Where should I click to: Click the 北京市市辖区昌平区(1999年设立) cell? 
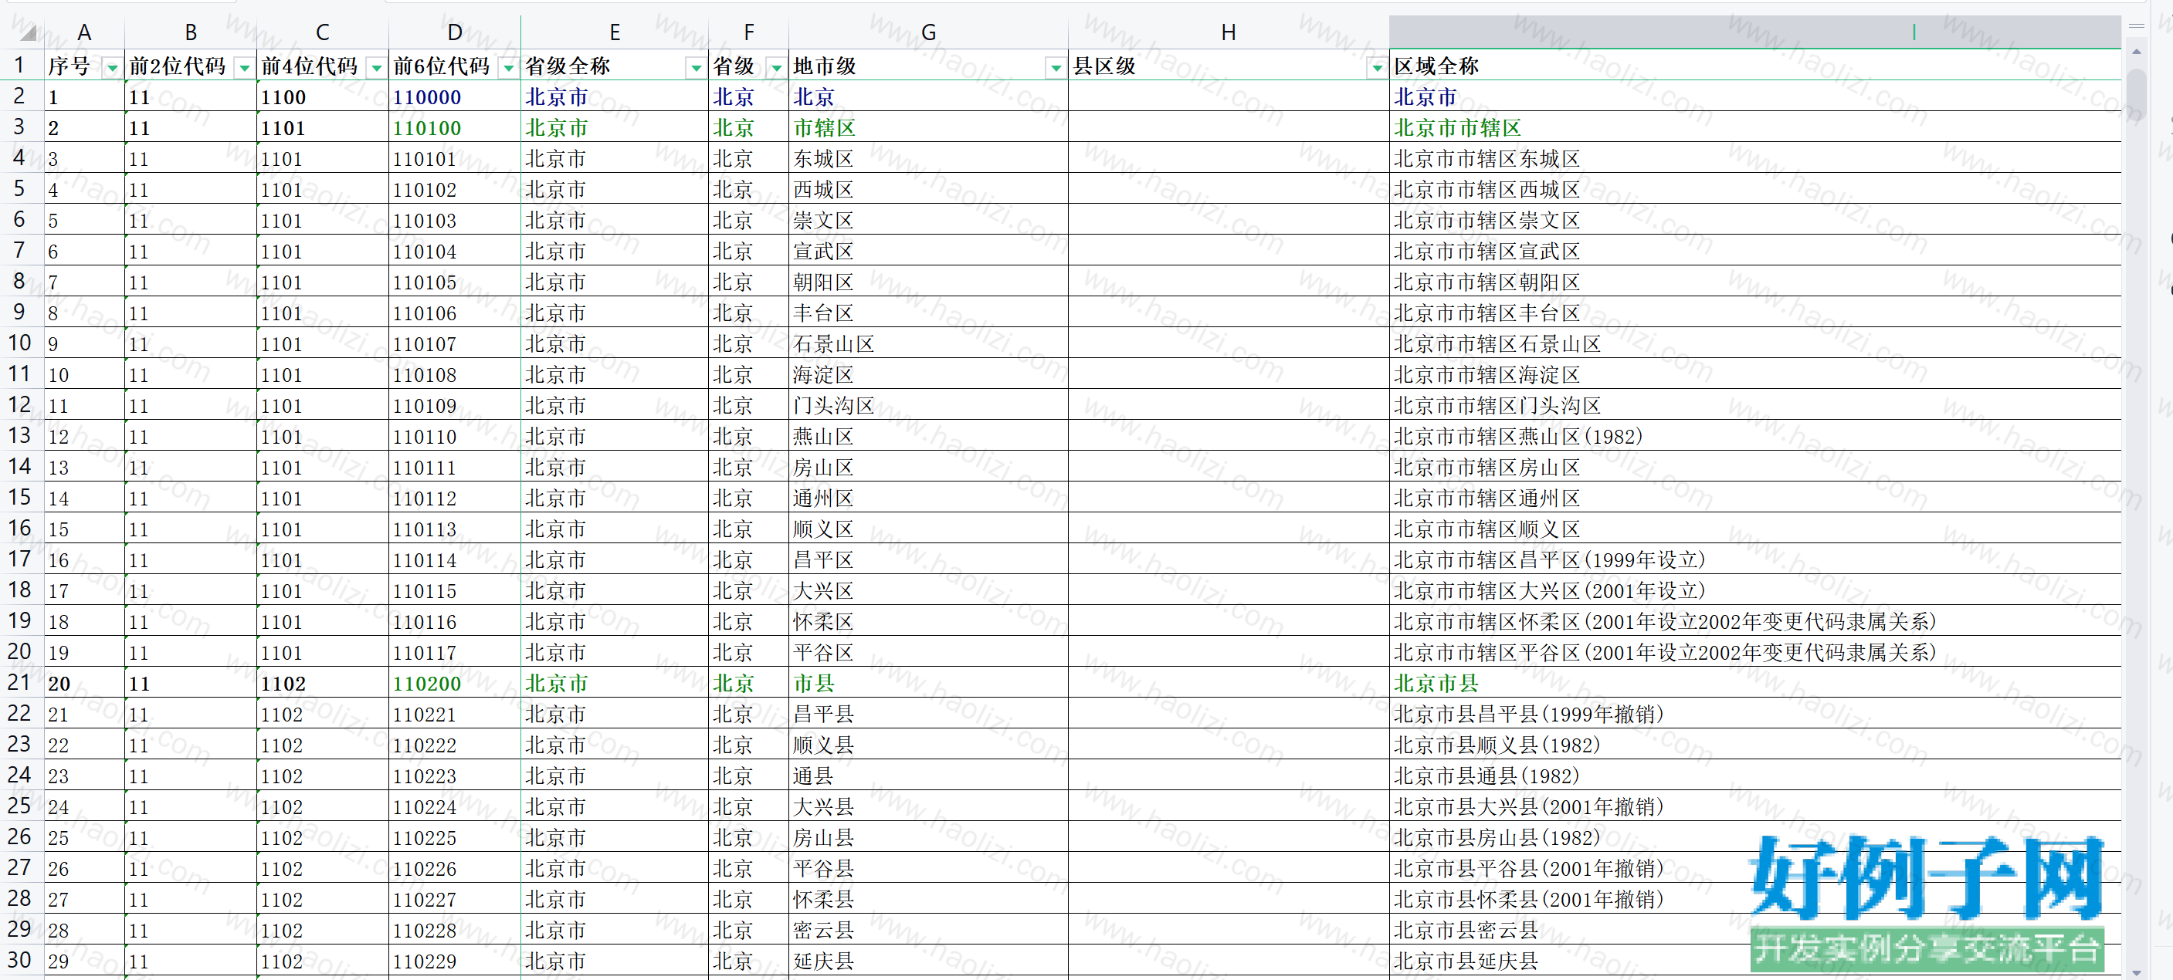[x=1755, y=560]
